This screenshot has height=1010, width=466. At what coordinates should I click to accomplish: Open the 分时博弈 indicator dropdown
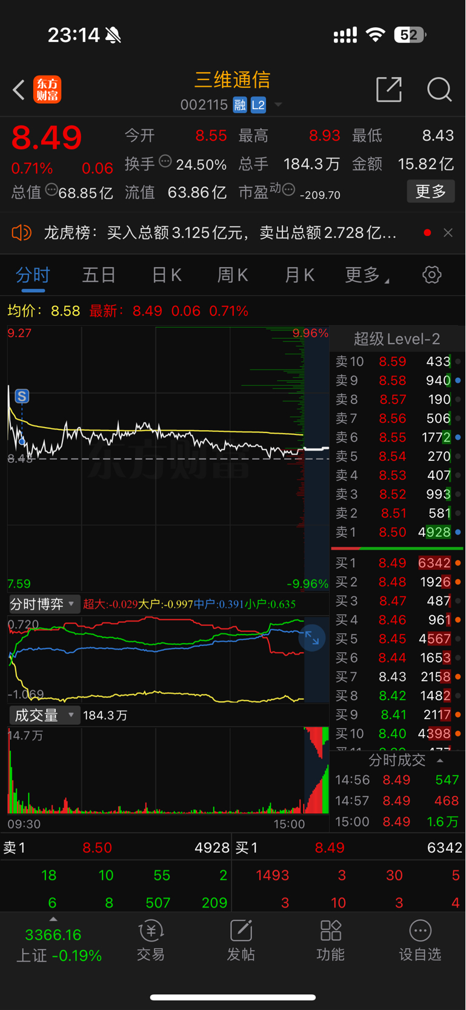tap(44, 604)
